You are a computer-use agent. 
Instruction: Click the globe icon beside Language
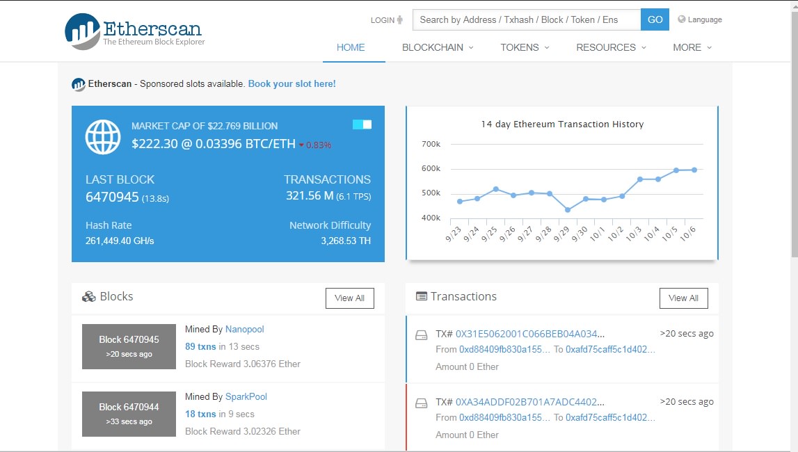click(681, 19)
